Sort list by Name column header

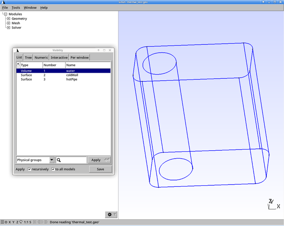pos(88,65)
